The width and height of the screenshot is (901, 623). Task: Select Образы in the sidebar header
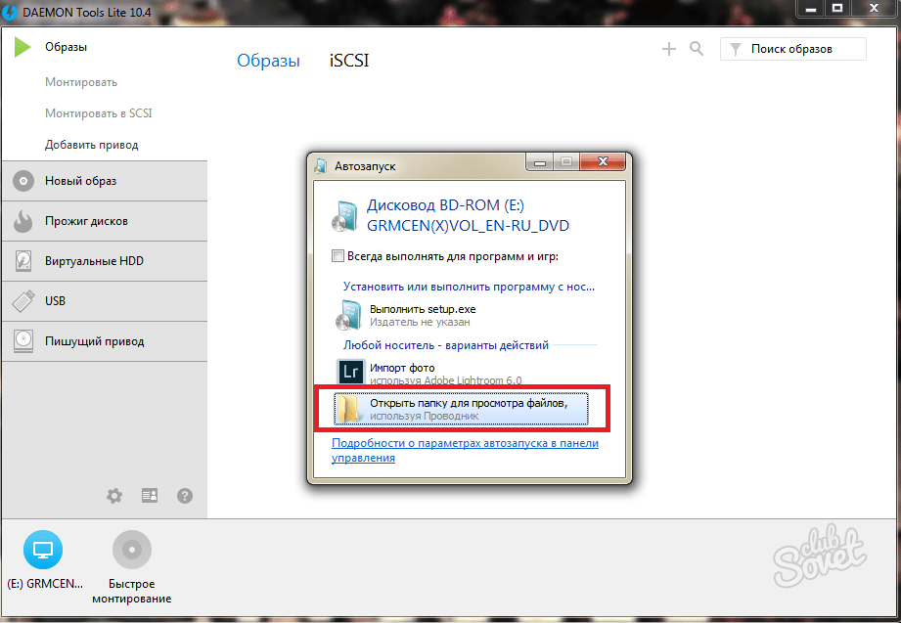67,47
